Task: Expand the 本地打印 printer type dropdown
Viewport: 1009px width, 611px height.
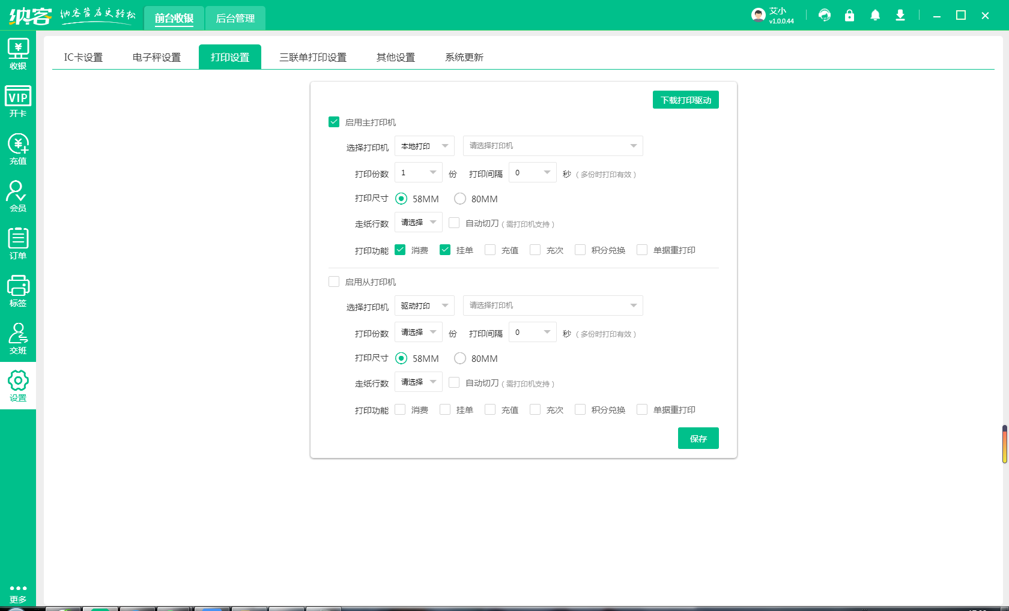Action: click(424, 146)
